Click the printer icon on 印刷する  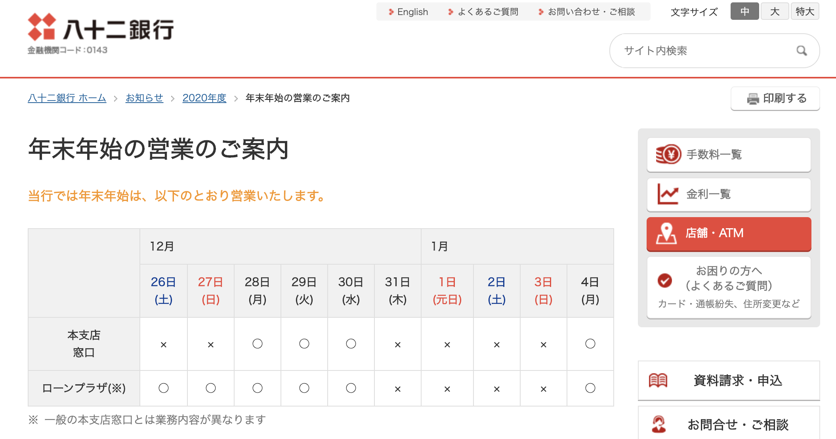coord(753,99)
